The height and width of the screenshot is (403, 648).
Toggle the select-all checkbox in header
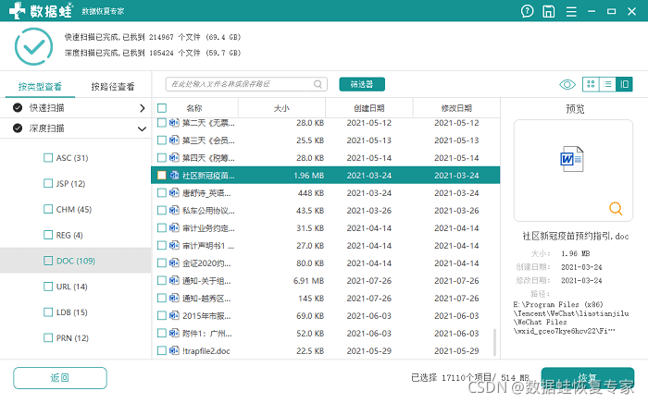coord(162,108)
